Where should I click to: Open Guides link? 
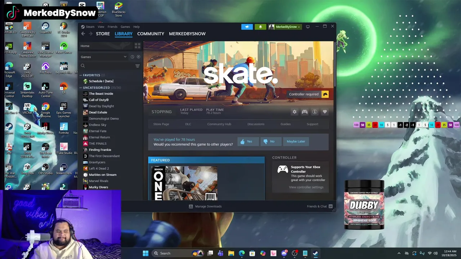click(286, 124)
